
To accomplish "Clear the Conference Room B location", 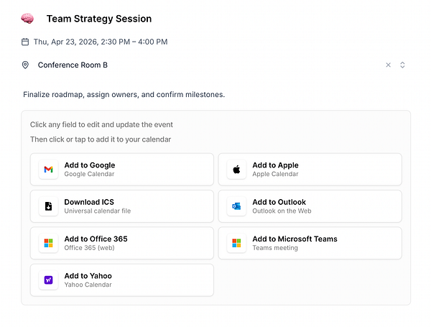I will coord(389,65).
